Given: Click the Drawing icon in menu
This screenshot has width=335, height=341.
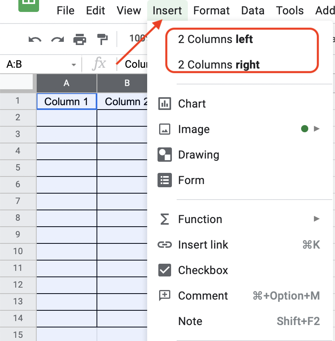Looking at the screenshot, I should click(x=165, y=155).
